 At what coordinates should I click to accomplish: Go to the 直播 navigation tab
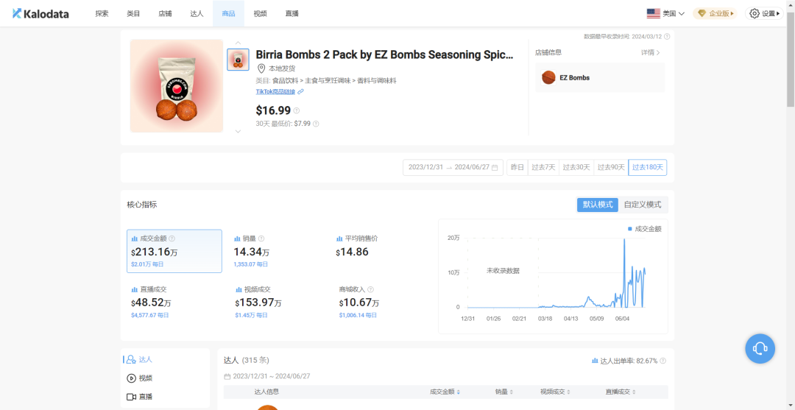(x=291, y=13)
